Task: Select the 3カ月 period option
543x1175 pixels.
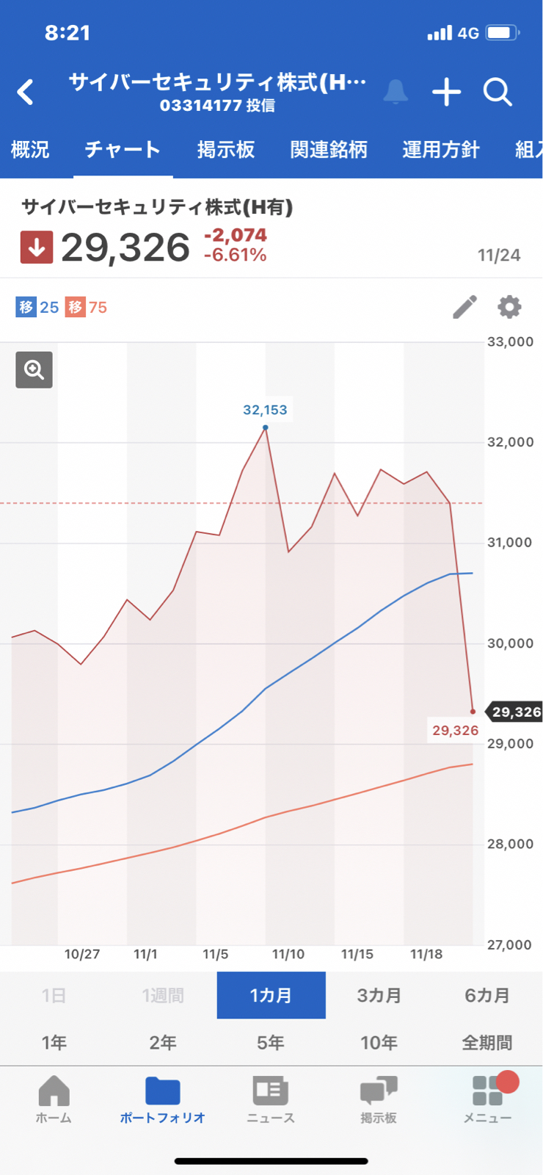Action: pos(379,995)
